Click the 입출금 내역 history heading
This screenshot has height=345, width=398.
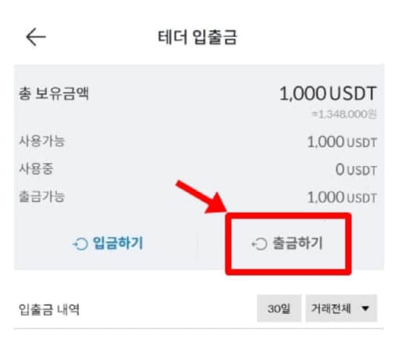coord(49,309)
